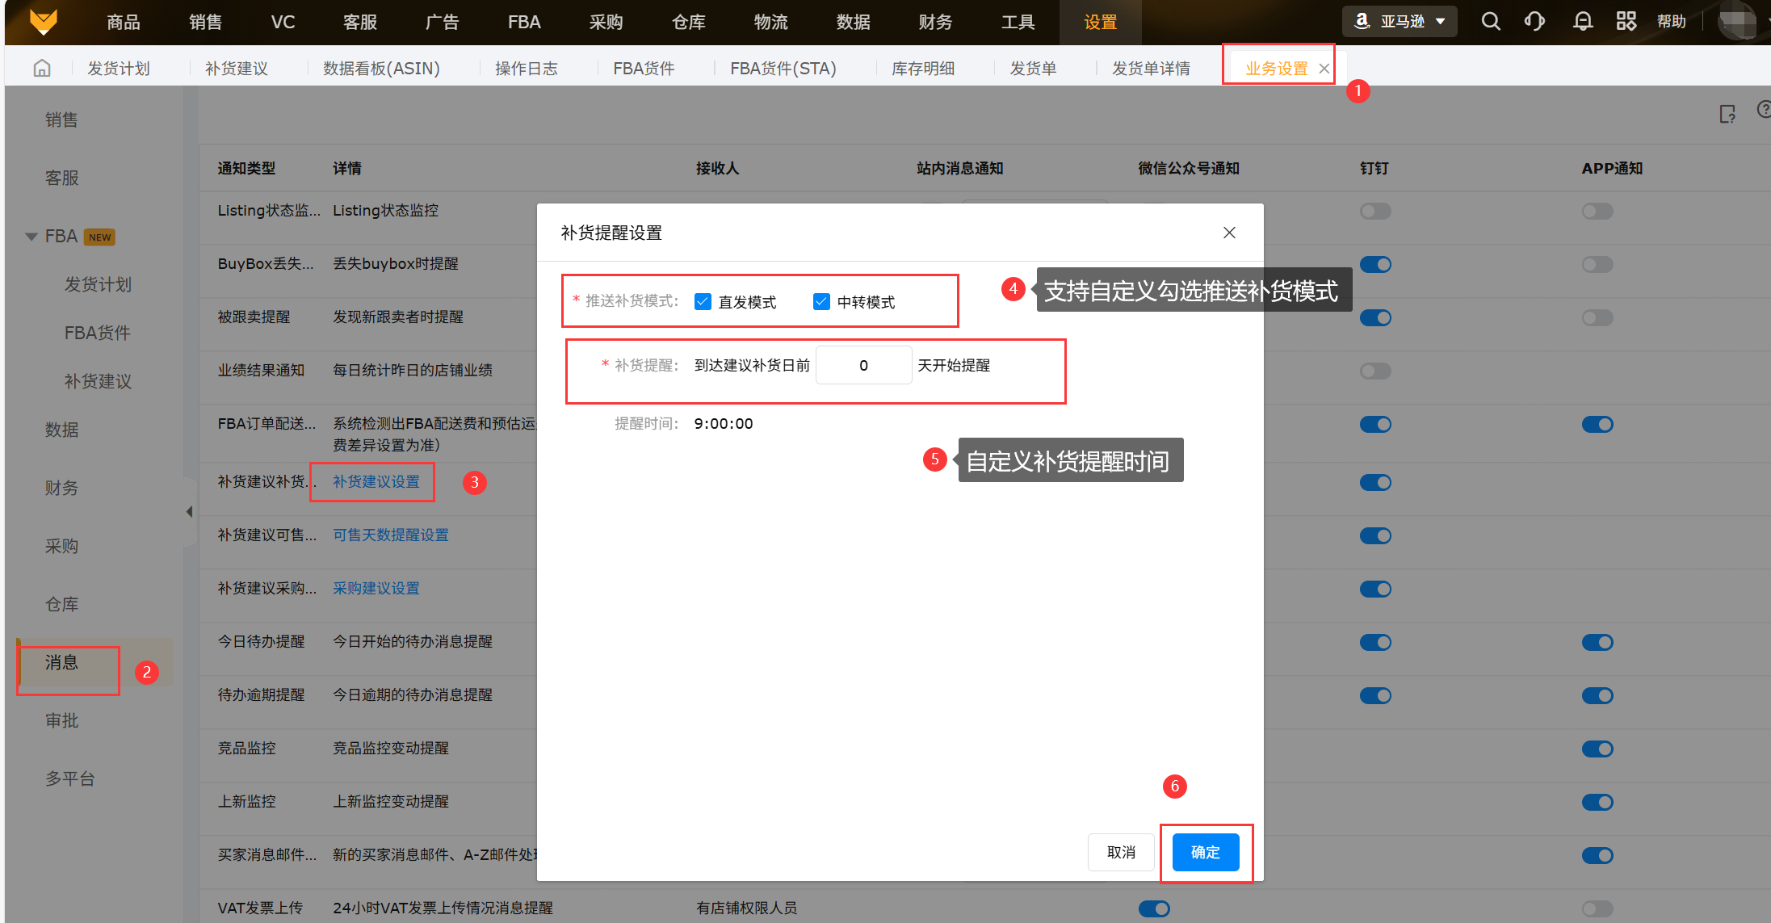Click the 补货提醒 days input field
This screenshot has height=923, width=1771.
(863, 365)
